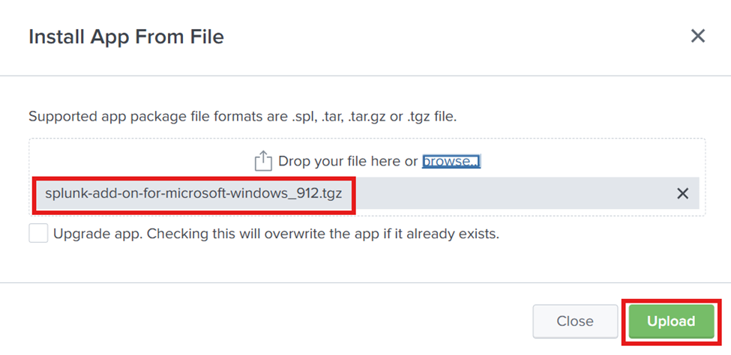Enable the Upgrade app checkbox
This screenshot has height=355, width=731.
38,233
